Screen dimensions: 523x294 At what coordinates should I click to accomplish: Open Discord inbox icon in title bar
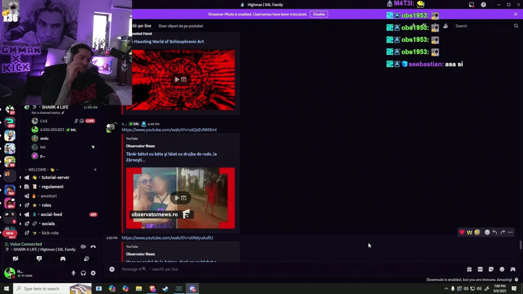pos(472,4)
